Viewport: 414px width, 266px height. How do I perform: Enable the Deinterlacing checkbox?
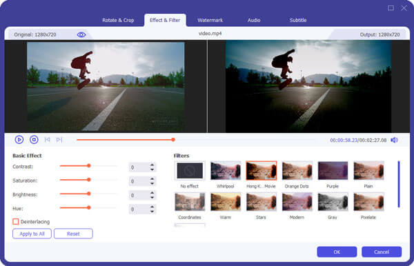[x=16, y=221]
